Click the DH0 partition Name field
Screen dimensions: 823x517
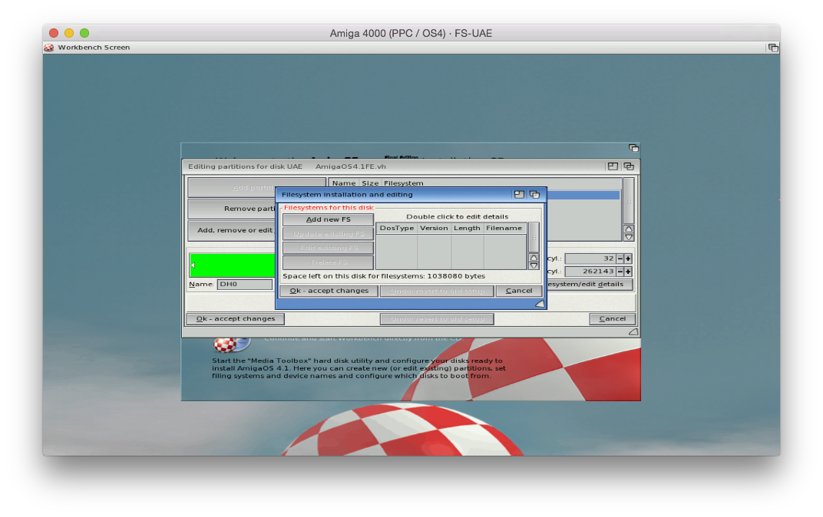[245, 284]
